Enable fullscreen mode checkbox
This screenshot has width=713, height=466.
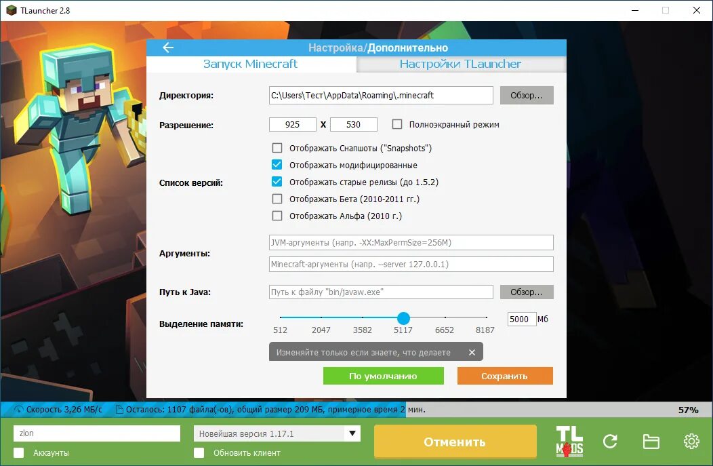397,124
